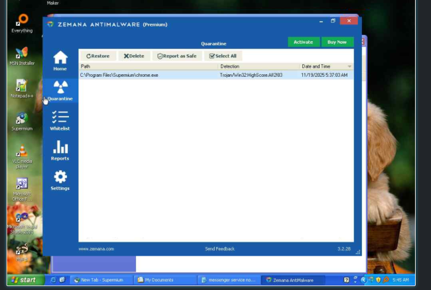Select the chrome.exe path in quarantine row
431x290 pixels.
pos(119,75)
